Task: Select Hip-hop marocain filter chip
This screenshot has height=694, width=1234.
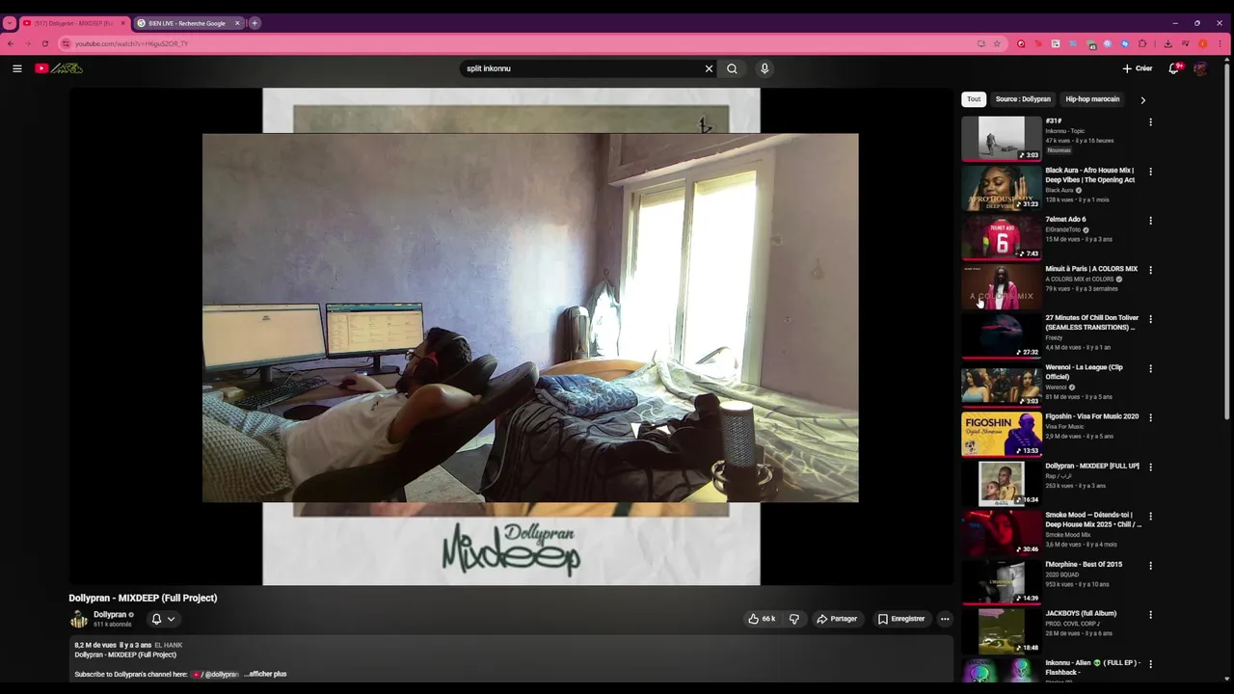Action: [x=1092, y=99]
